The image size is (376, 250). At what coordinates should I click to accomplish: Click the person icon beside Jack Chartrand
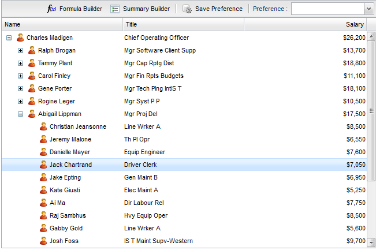coord(43,165)
